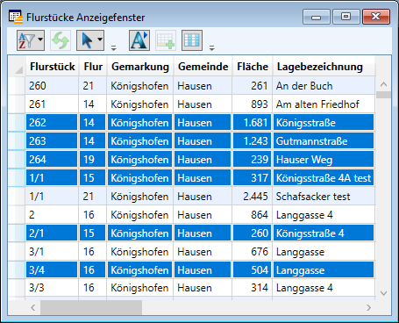Select Flurstück 2/1 cell
This screenshot has height=323, width=399.
(52, 233)
